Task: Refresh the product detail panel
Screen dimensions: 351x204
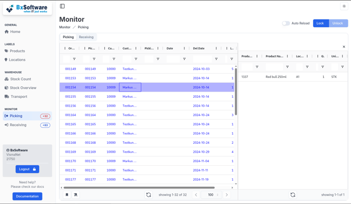Action: (293, 195)
